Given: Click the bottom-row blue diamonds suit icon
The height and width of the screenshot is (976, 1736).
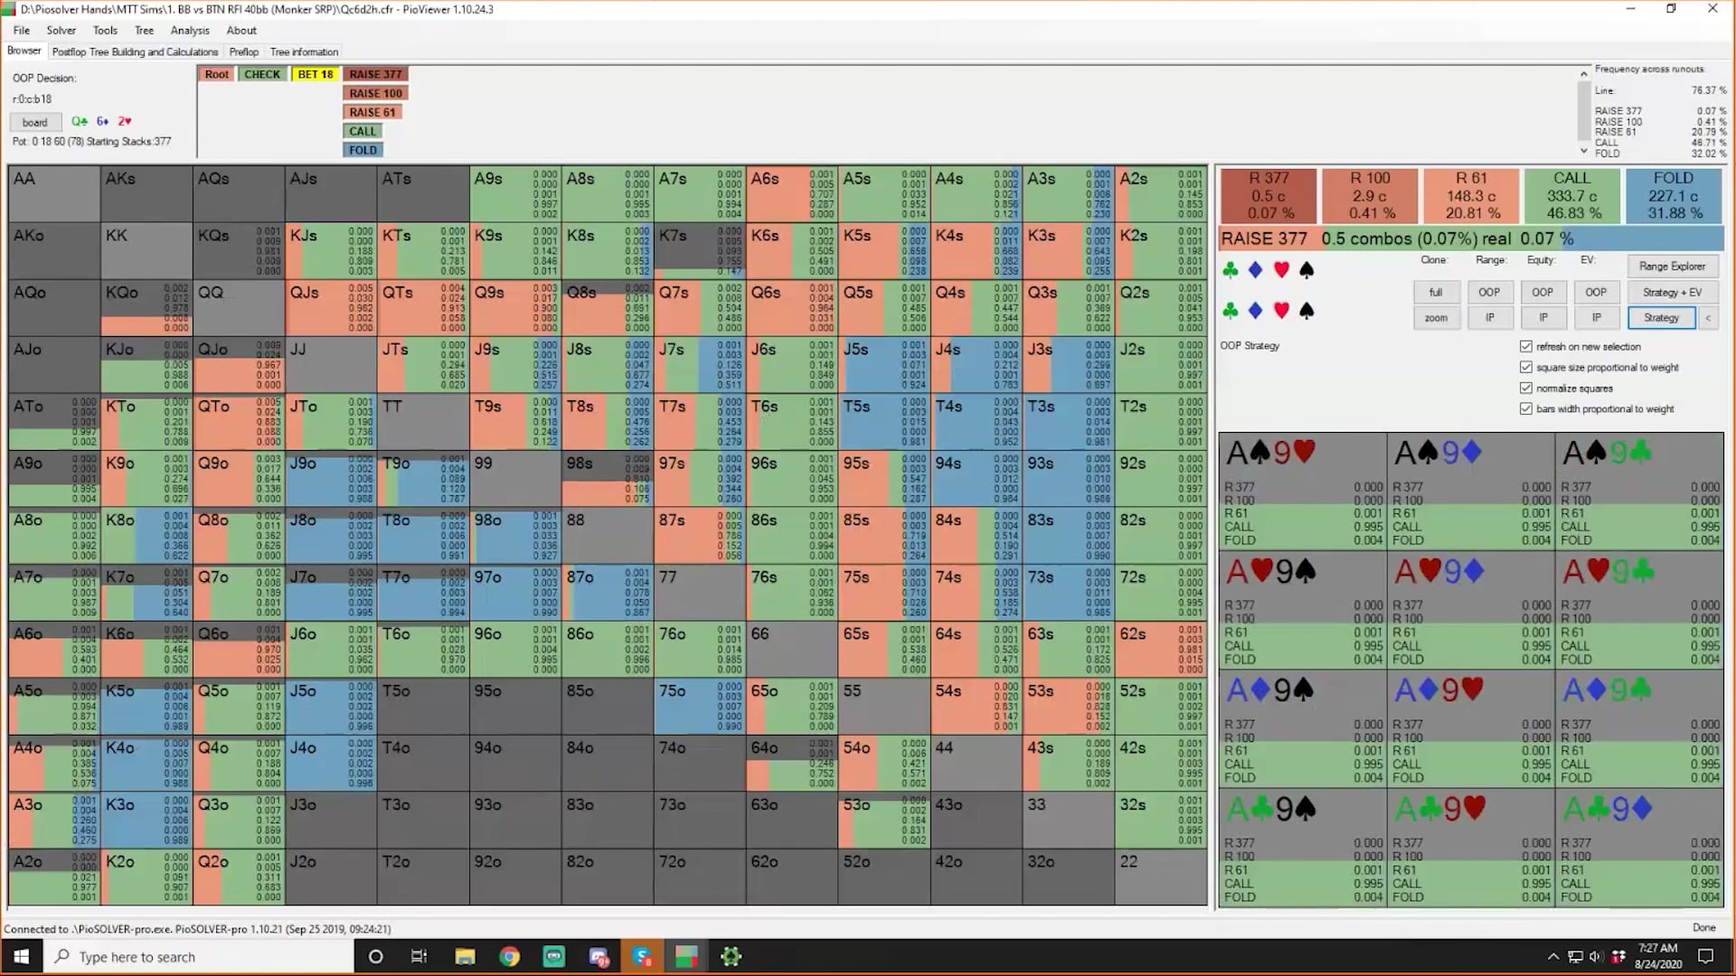Looking at the screenshot, I should pos(1255,311).
